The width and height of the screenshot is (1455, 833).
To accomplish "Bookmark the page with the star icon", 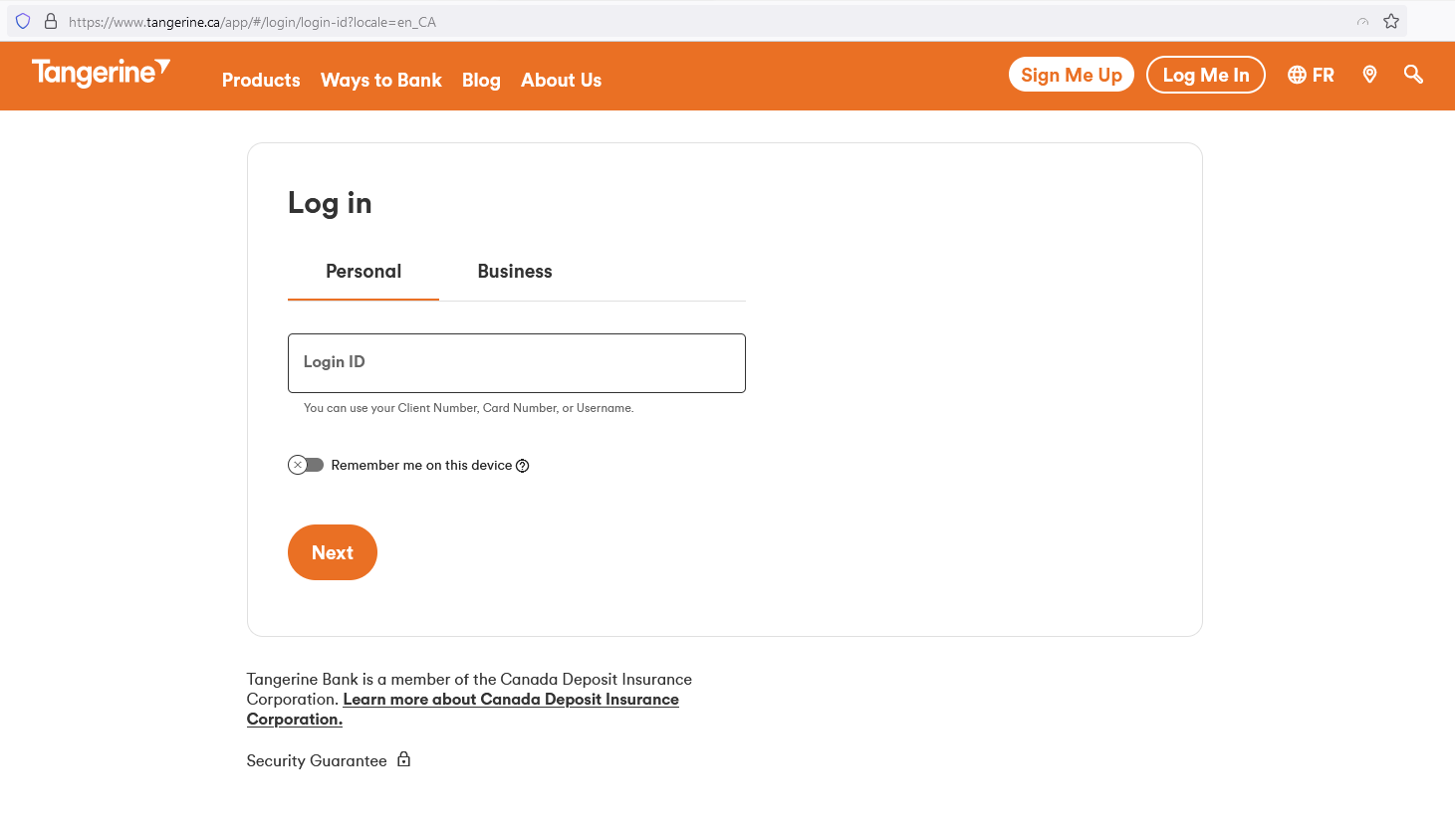I will 1393,20.
